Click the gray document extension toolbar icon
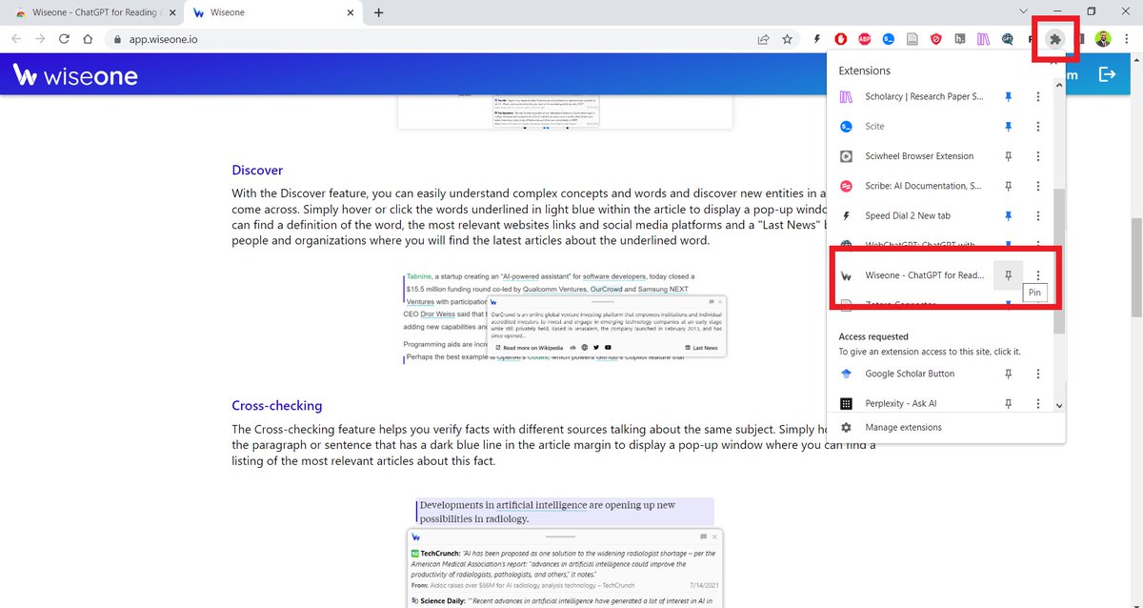 (x=912, y=39)
